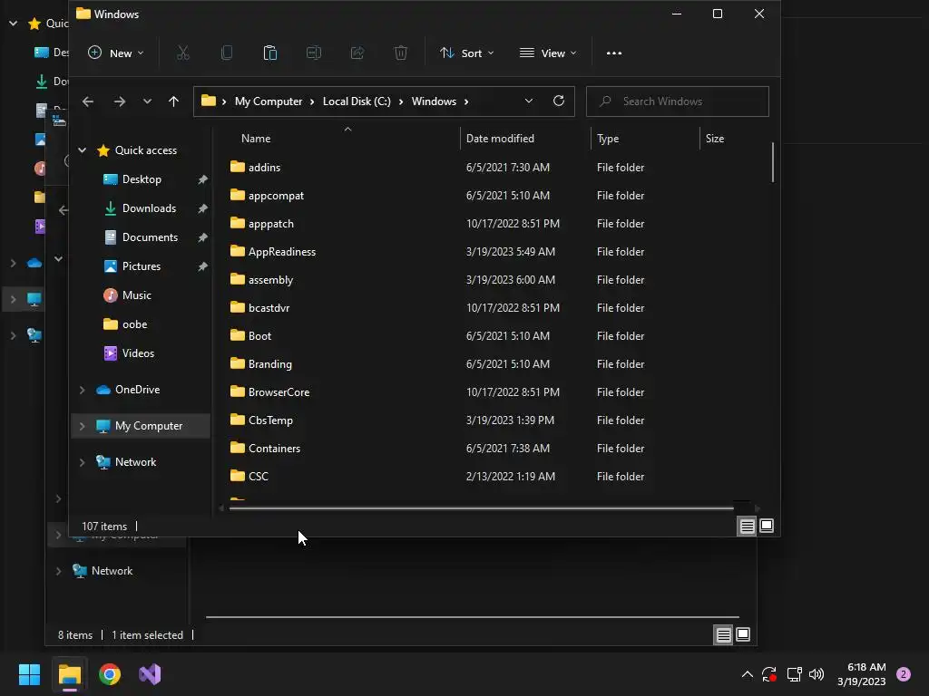
Task: Open the volume control in system tray
Action: 817,674
